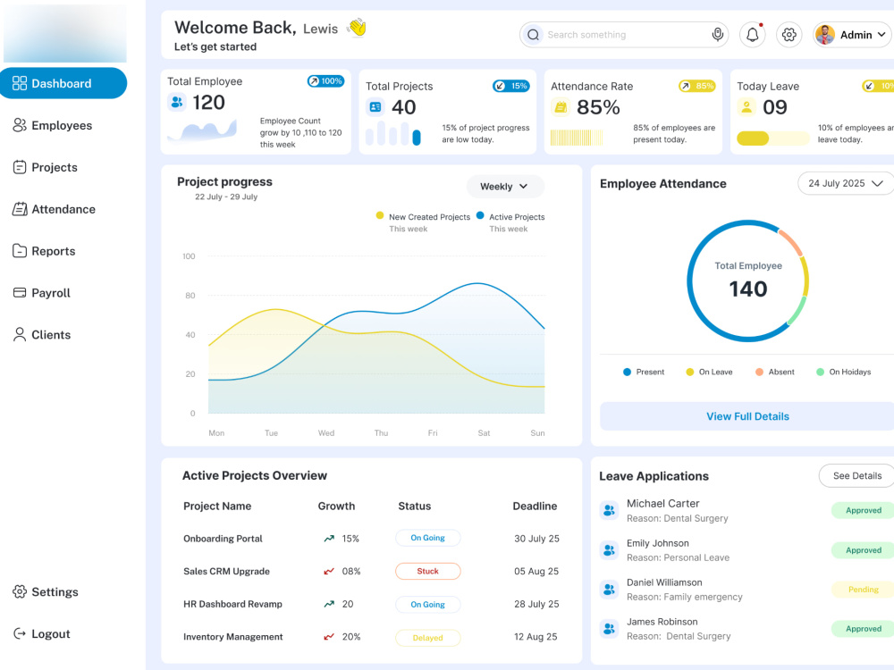Click the 12 Aug 25 deadline cell
Viewport: 894px width, 670px height.
(x=536, y=637)
